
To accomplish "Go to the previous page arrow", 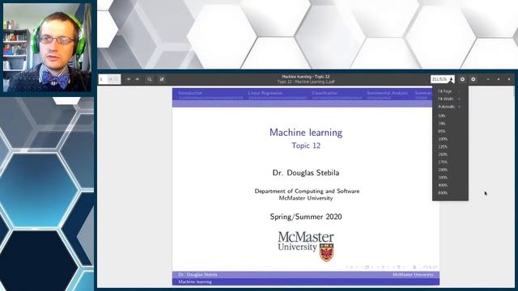I will [x=129, y=79].
